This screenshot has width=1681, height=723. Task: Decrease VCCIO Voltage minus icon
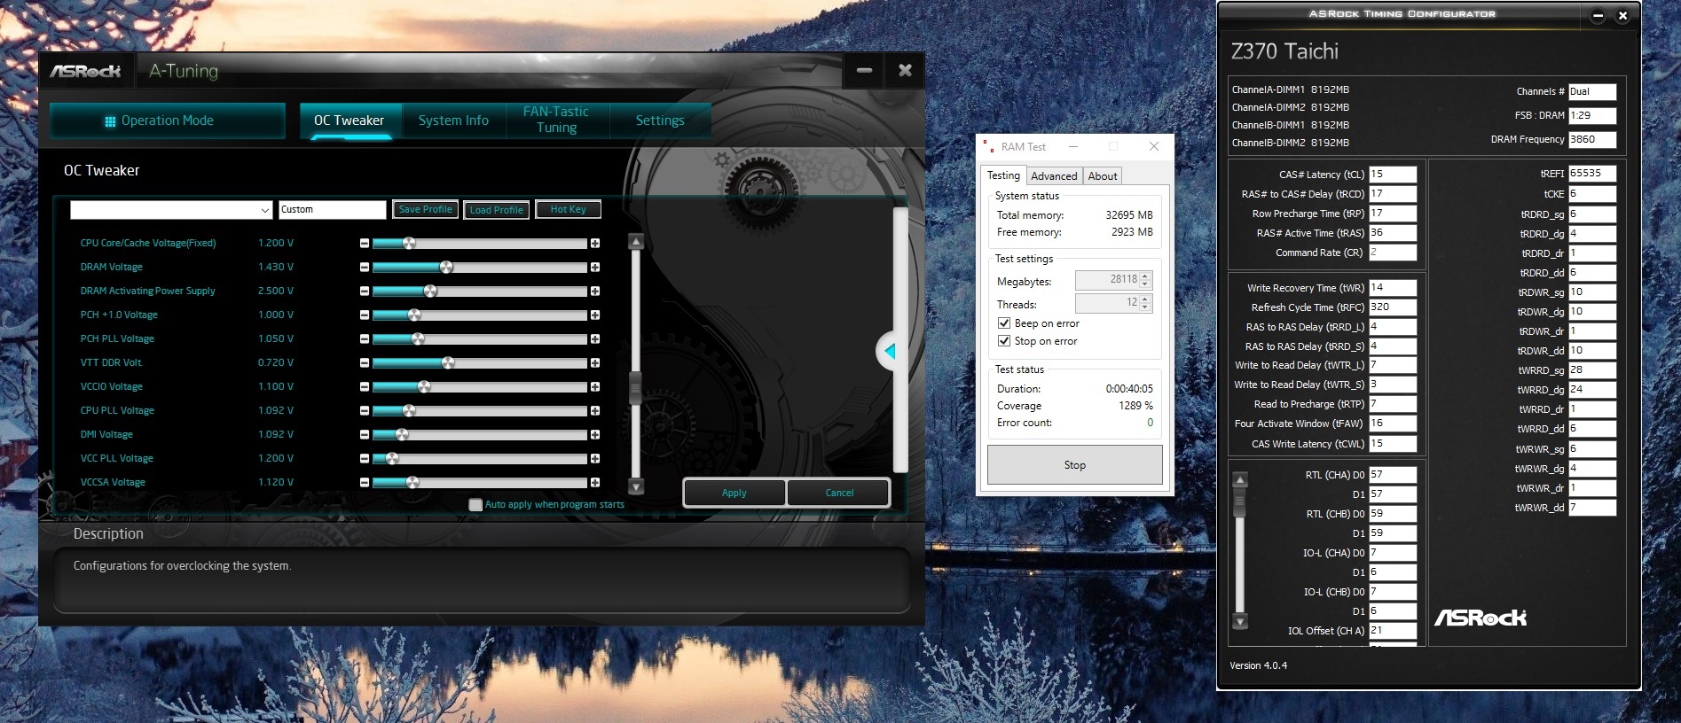point(365,386)
